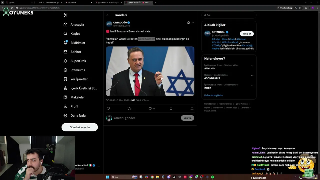
Task: Open Discord from the taskbar
Action: pyautogui.click(x=169, y=177)
